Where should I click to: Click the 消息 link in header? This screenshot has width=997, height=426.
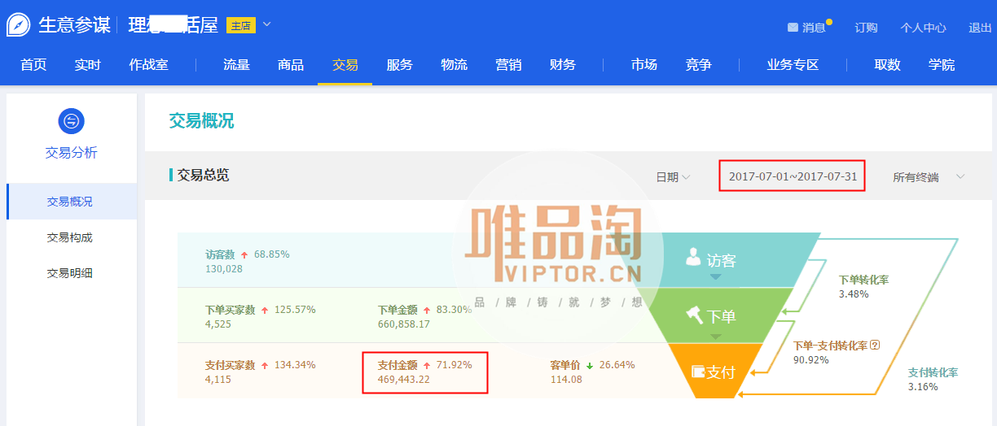pos(814,28)
